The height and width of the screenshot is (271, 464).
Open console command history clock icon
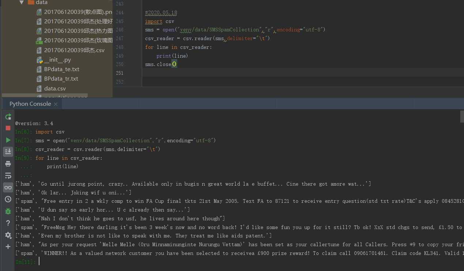coord(8,199)
